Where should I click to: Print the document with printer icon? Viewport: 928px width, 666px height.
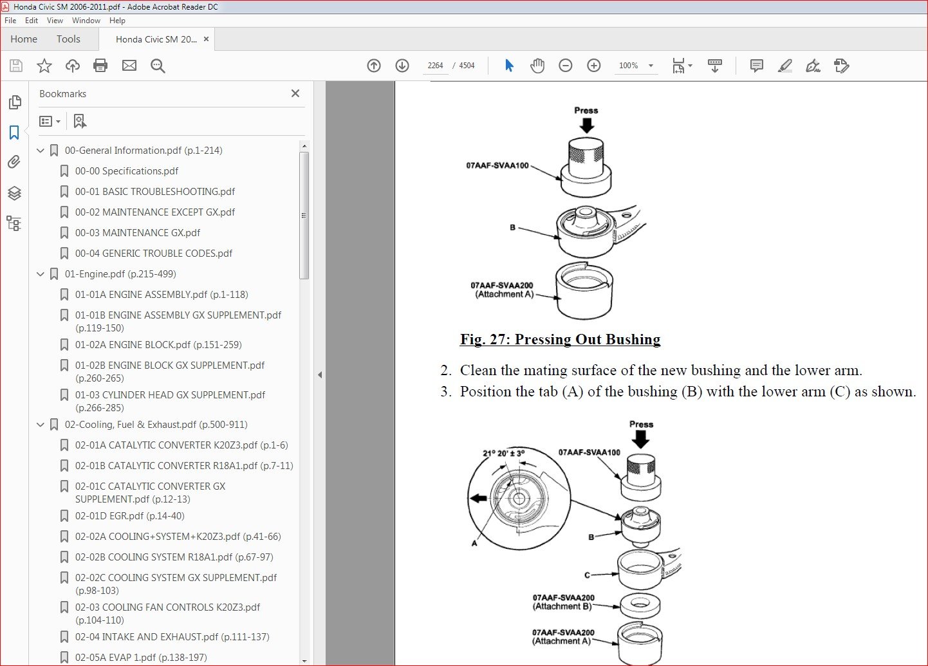(x=100, y=66)
